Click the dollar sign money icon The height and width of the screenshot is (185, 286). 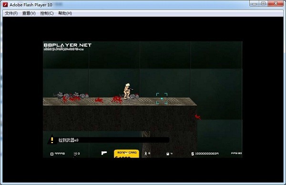click(193, 154)
